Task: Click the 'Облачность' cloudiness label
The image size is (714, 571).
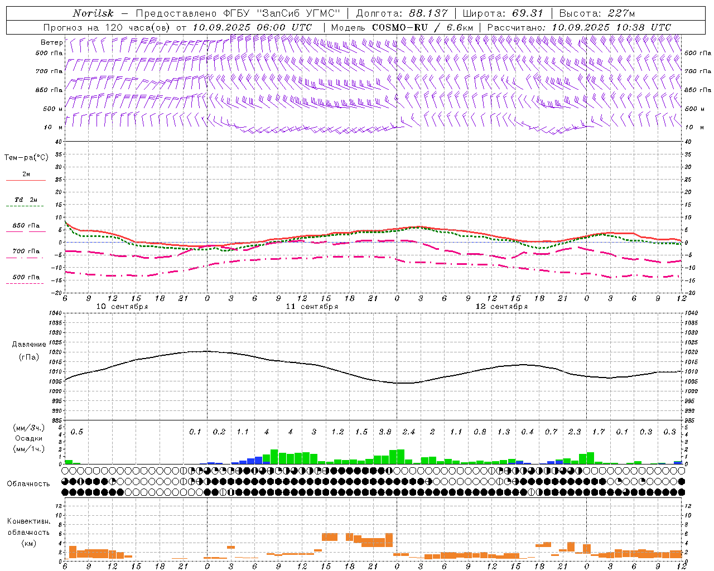Action: point(28,484)
